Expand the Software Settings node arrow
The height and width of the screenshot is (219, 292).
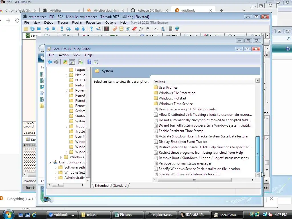tap(56, 168)
